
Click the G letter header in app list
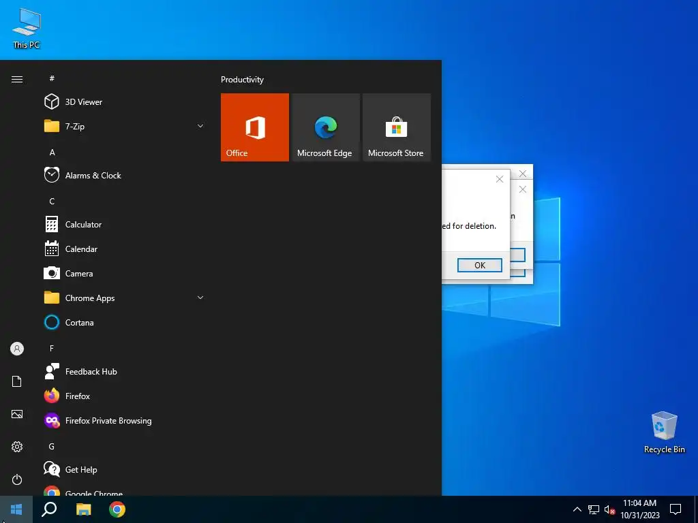tap(52, 446)
